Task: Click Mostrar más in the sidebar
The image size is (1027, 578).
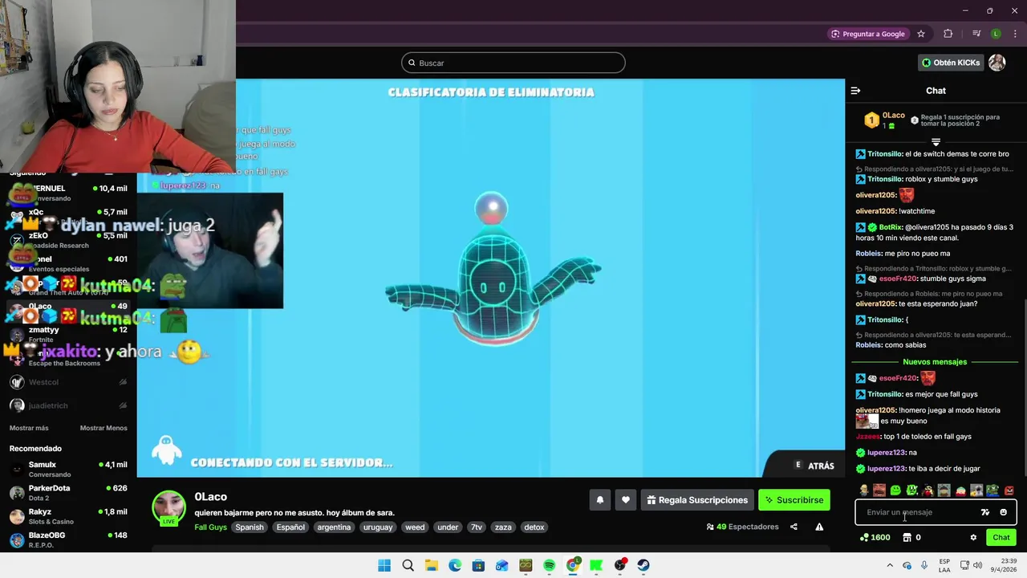Action: (29, 428)
